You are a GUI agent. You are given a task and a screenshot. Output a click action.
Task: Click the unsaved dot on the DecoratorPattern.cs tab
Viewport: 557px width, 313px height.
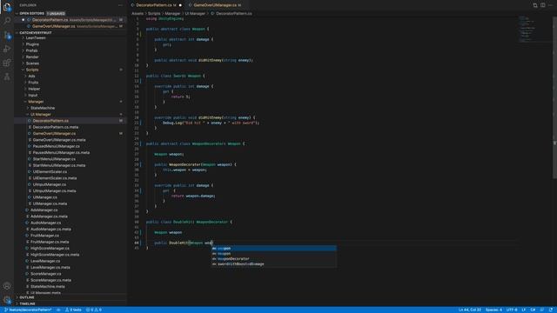tap(180, 5)
